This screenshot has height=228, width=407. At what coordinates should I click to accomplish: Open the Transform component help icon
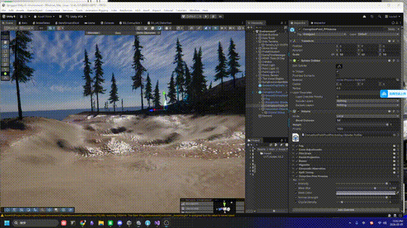pos(389,41)
